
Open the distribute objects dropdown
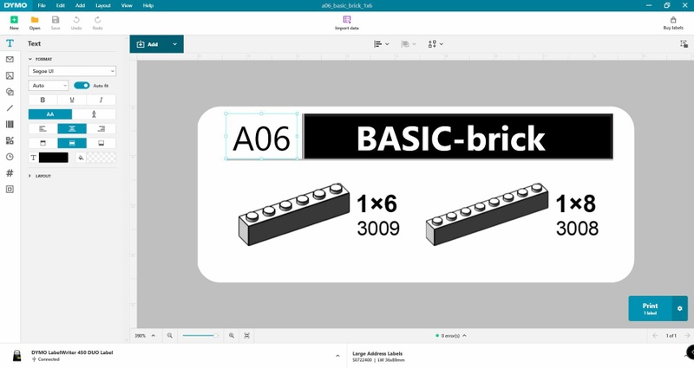click(435, 44)
